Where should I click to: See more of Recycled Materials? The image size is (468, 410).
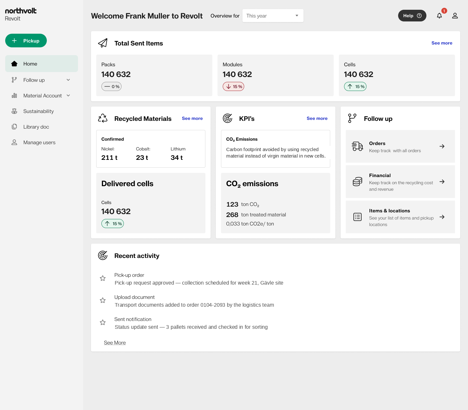192,118
